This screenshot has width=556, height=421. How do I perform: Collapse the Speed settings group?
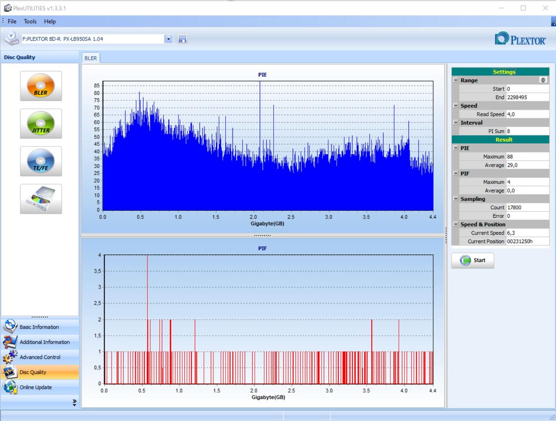point(456,106)
